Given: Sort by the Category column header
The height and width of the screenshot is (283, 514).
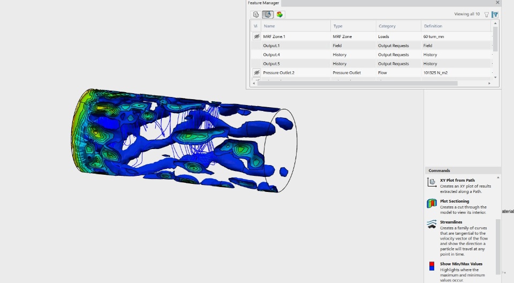Looking at the screenshot, I should 398,26.
